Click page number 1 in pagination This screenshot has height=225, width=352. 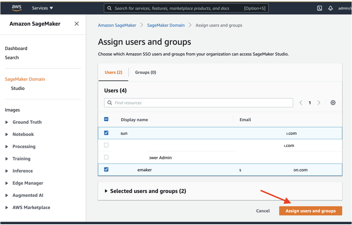tap(310, 103)
